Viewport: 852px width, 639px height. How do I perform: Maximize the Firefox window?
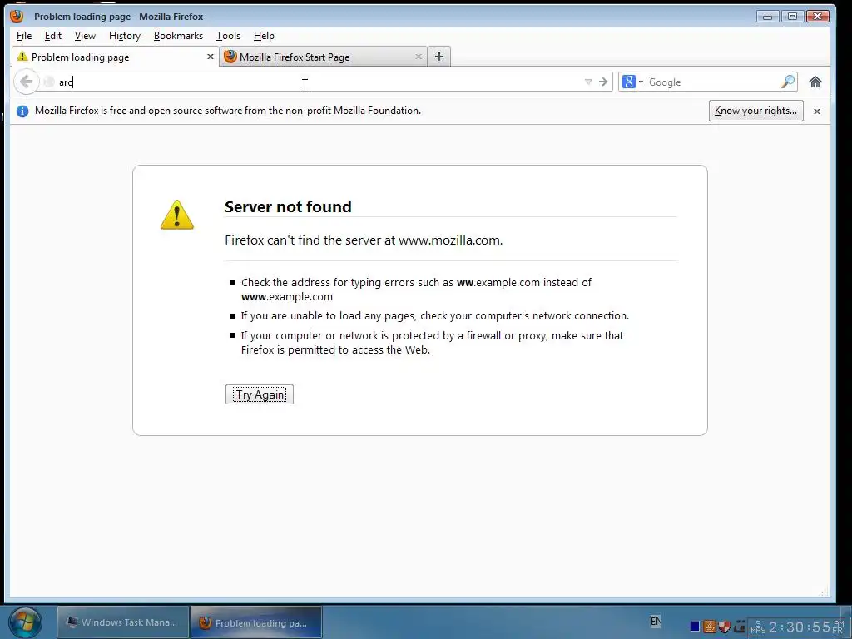(792, 17)
